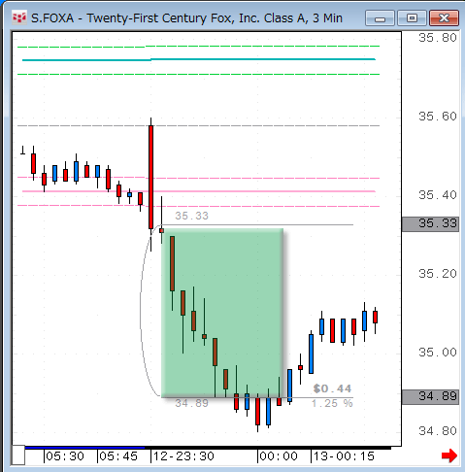
Task: Click the 35.33 label above the green box
Action: point(191,216)
